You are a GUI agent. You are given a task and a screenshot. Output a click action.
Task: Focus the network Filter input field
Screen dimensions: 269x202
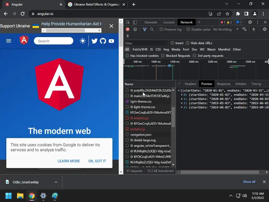point(146,43)
